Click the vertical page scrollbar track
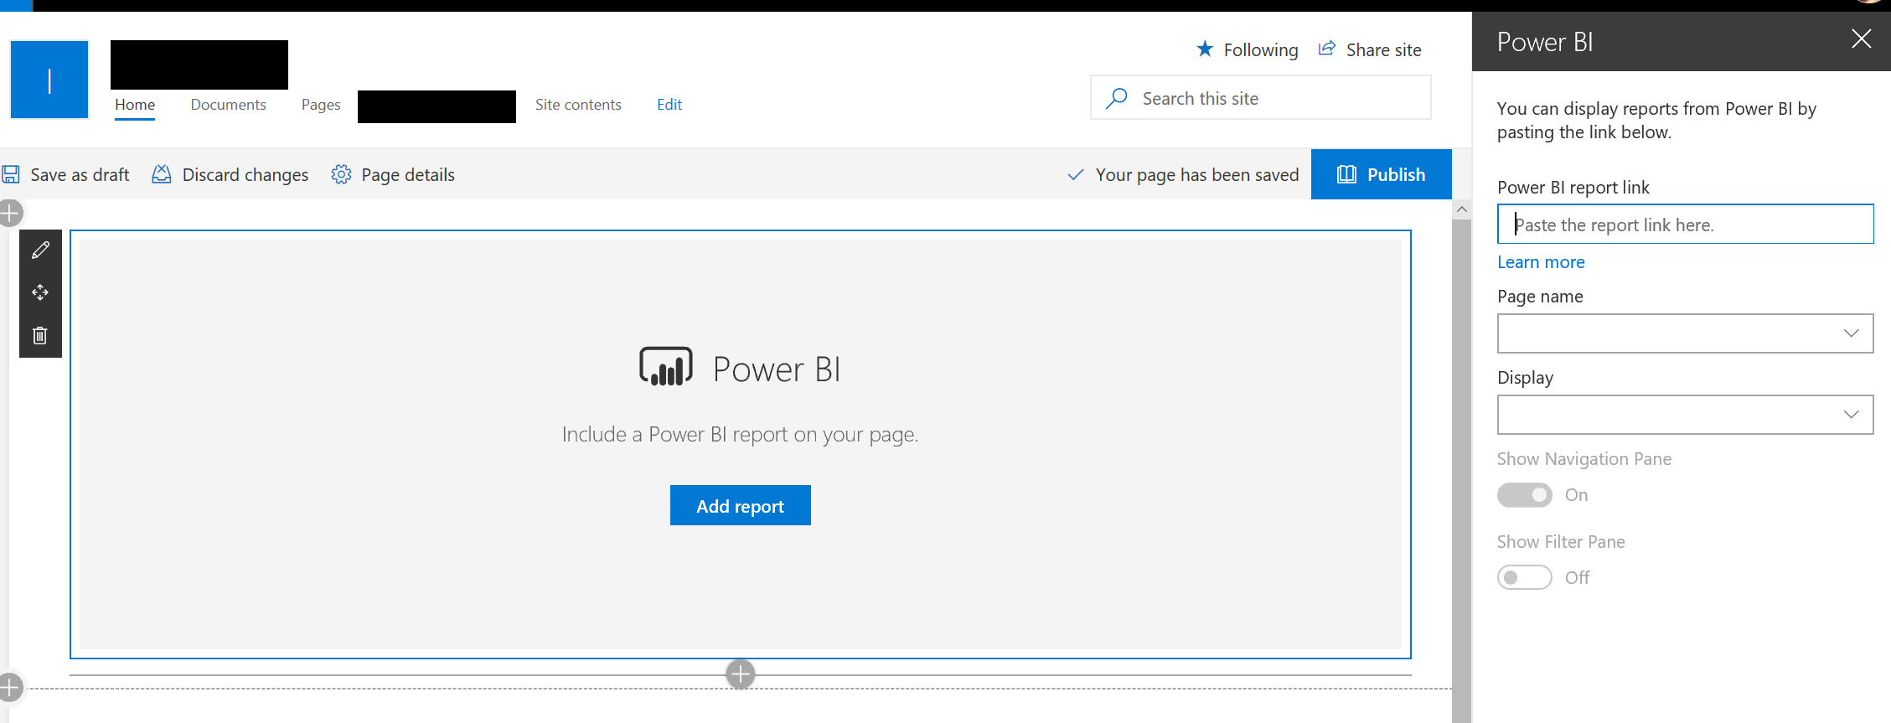The width and height of the screenshot is (1891, 723). point(1462,469)
